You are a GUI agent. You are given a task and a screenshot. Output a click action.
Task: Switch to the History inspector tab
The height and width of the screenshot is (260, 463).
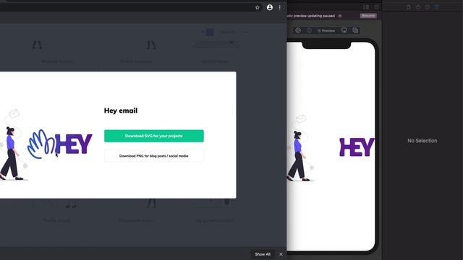click(418, 7)
